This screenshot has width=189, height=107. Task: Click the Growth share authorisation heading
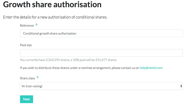tap(52, 5)
